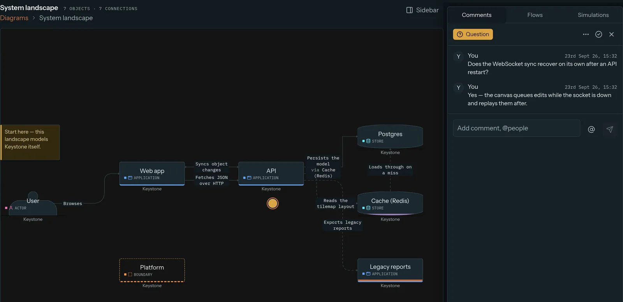Click the Keystone label under Web app
This screenshot has height=302, width=623.
coord(152,189)
